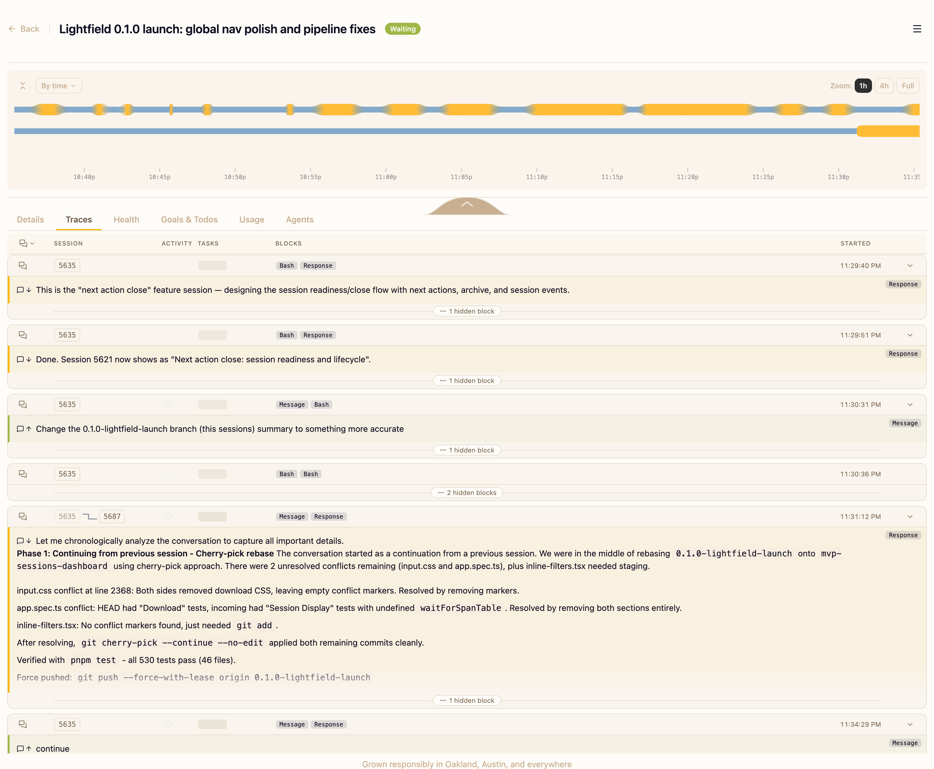This screenshot has height=769, width=934.
Task: Expand chevron on the 11:29:51 PM row
Action: pyautogui.click(x=910, y=335)
